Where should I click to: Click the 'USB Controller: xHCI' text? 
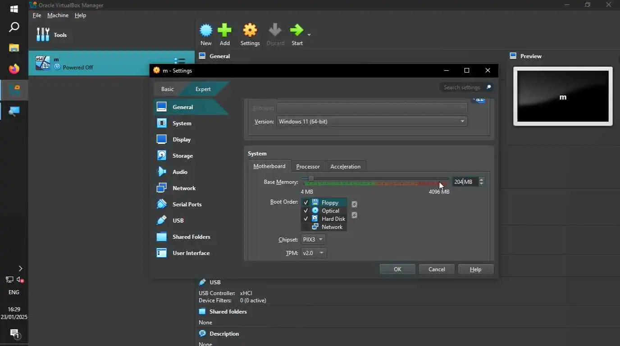[x=225, y=293]
